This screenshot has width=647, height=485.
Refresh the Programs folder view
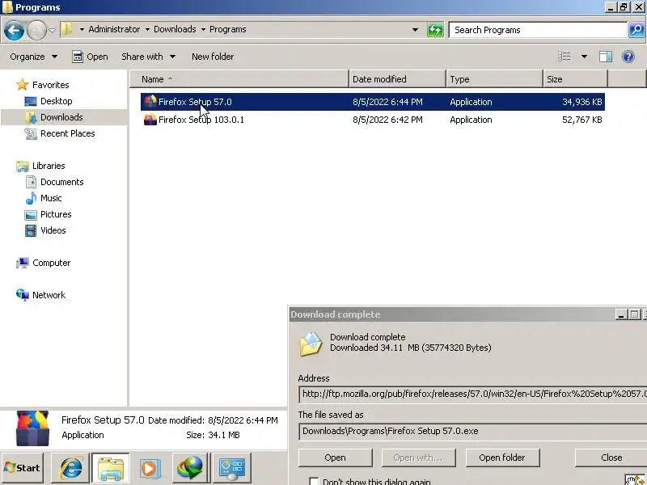pyautogui.click(x=435, y=30)
